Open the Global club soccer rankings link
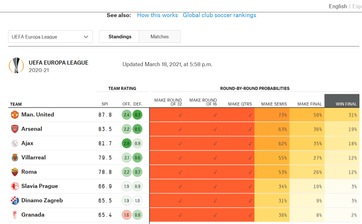Image resolution: width=362 pixels, height=224 pixels. 219,15
